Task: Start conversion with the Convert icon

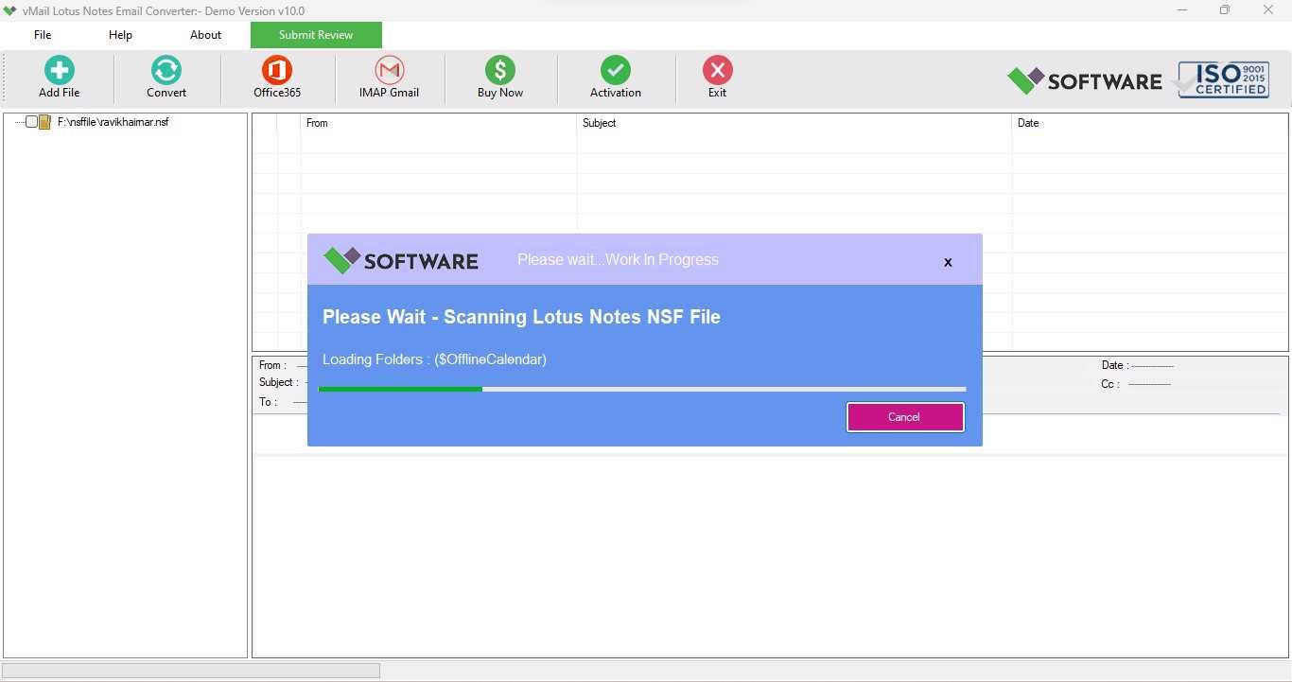Action: [166, 70]
